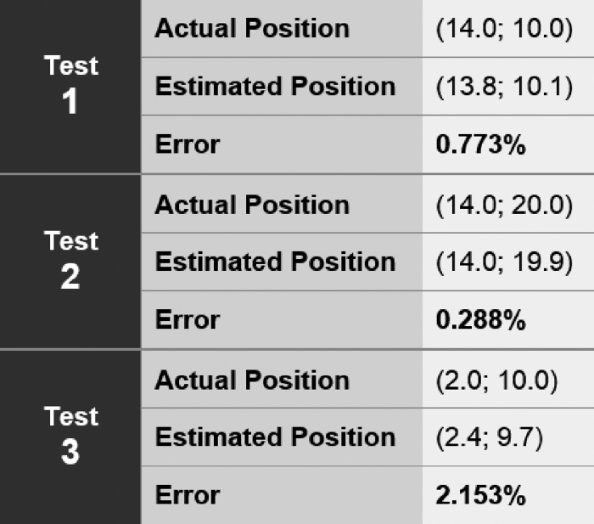Click the Error label in Test 1
This screenshot has width=594, height=524.
(188, 144)
